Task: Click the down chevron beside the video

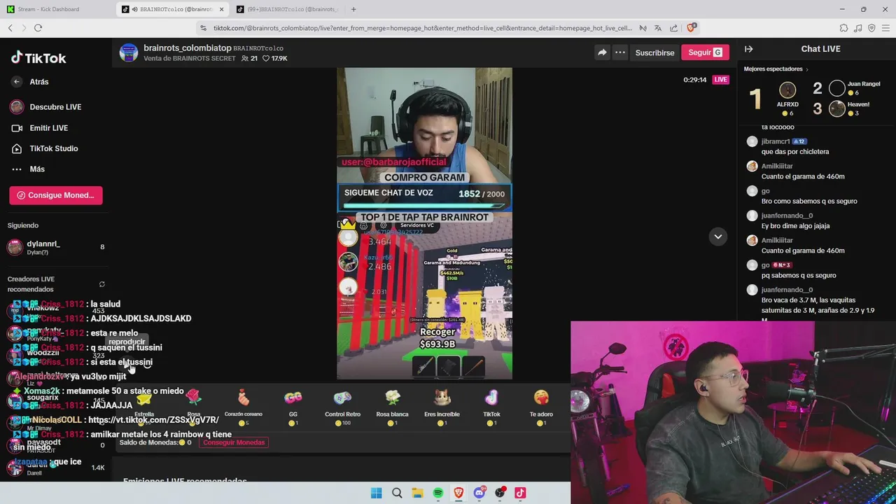Action: click(717, 237)
